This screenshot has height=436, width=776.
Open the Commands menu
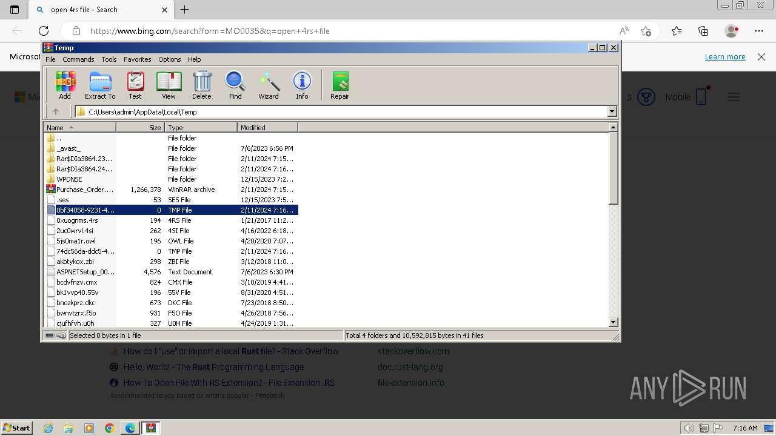(x=78, y=59)
